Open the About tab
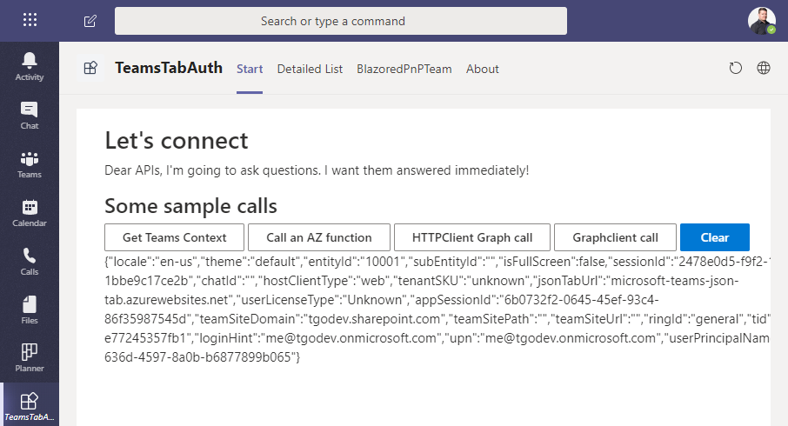 (483, 69)
